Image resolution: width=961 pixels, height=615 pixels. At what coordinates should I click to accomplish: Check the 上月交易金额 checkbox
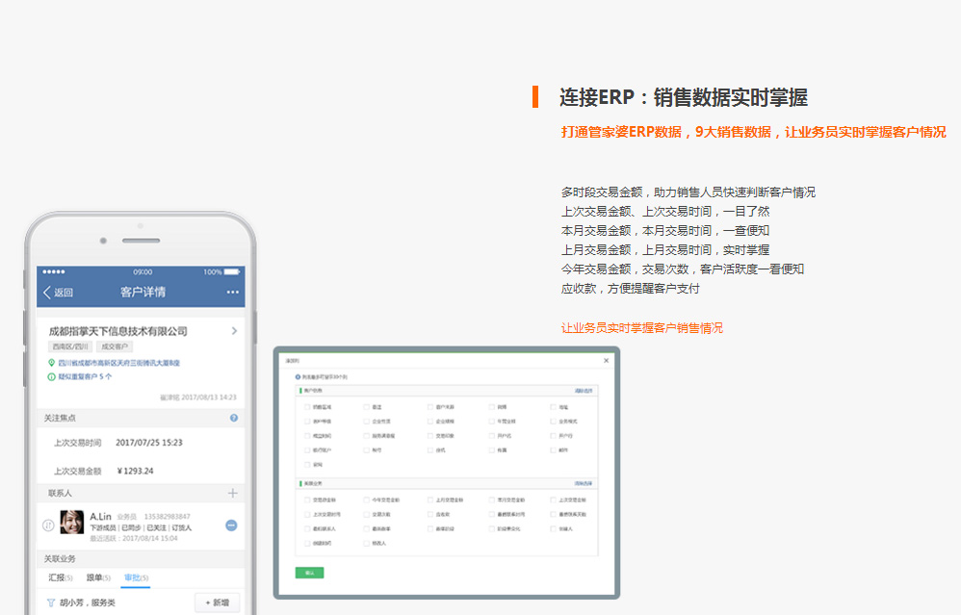430,500
